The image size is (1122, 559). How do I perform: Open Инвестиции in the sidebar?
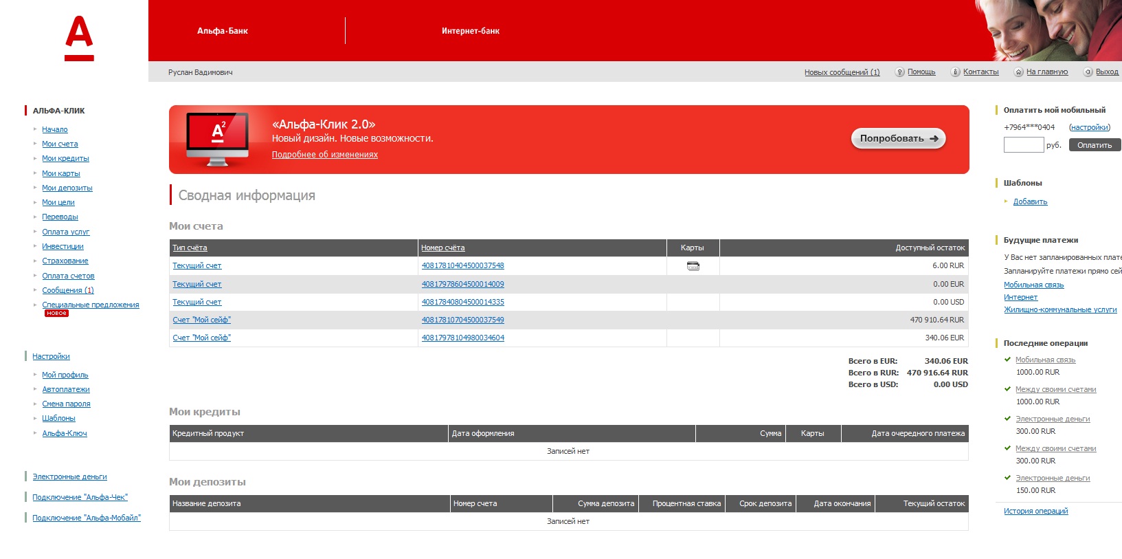(63, 246)
